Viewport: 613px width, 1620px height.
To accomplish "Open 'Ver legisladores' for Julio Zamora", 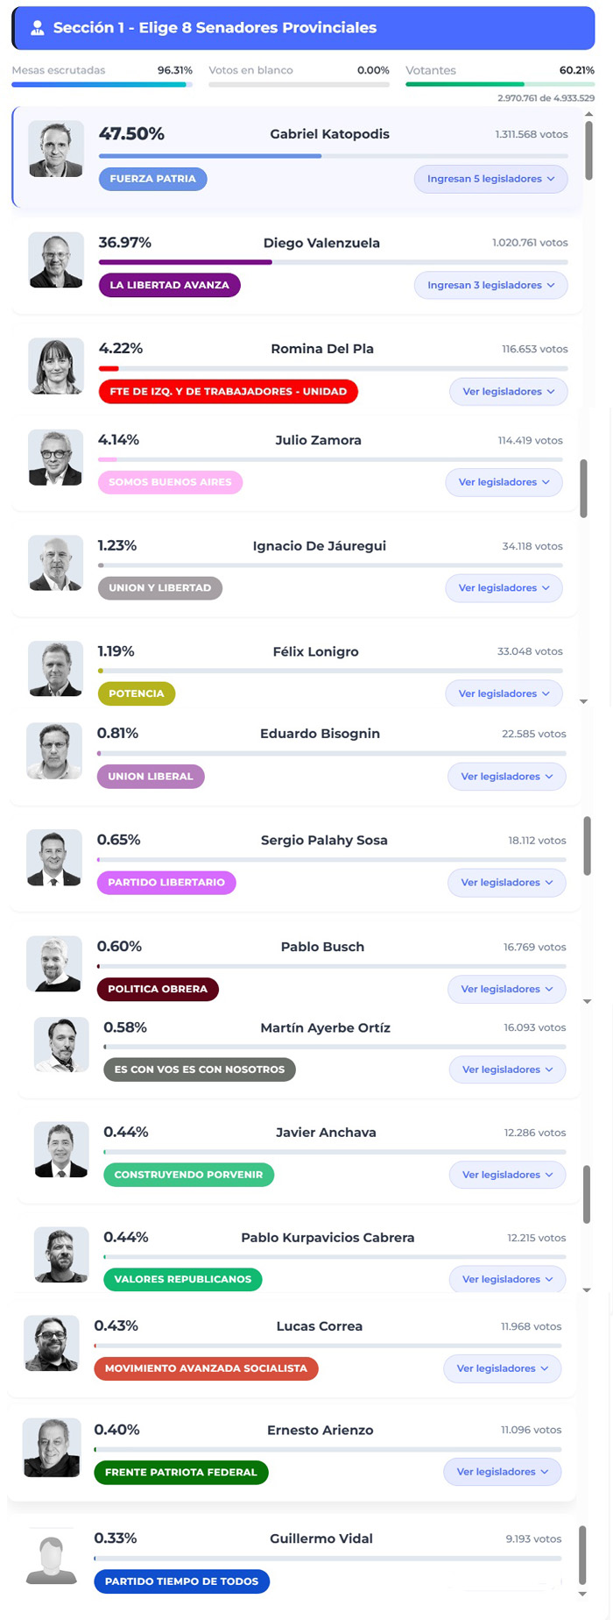I will [x=504, y=482].
